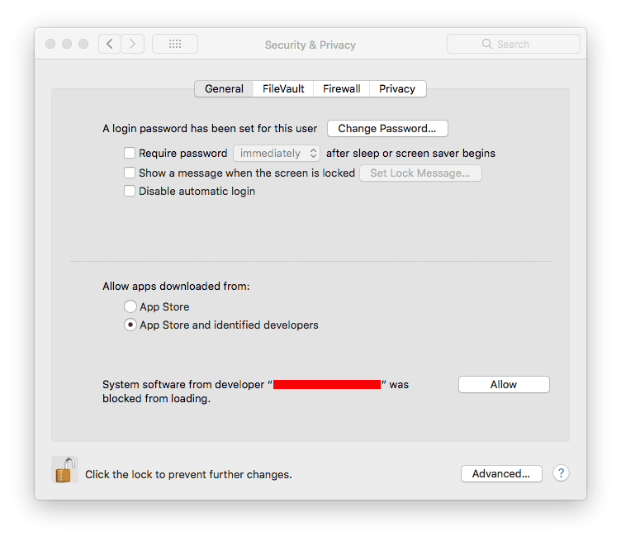Click the red close window button
Viewport: 621px width, 541px height.
pos(50,44)
